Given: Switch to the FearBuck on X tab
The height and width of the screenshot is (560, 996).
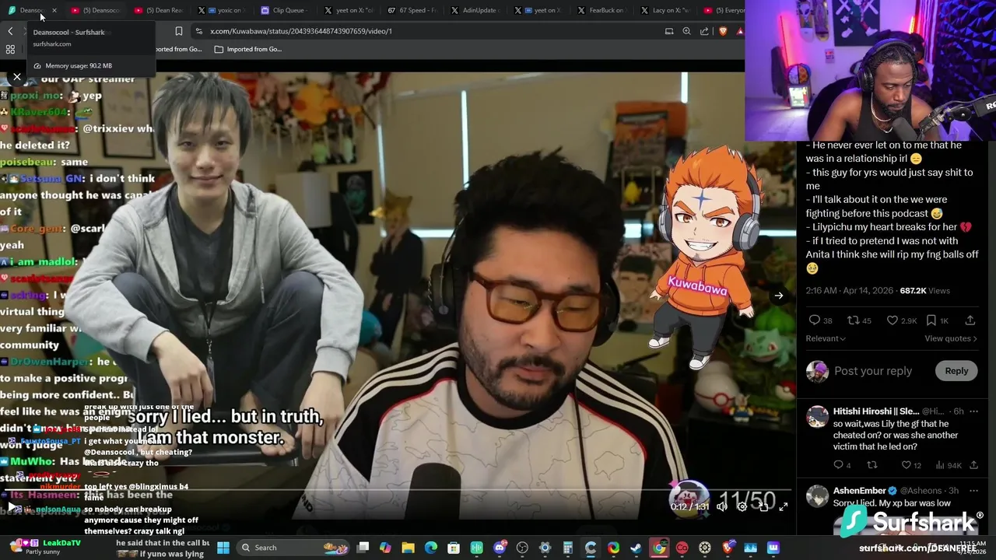Looking at the screenshot, I should pyautogui.click(x=600, y=10).
